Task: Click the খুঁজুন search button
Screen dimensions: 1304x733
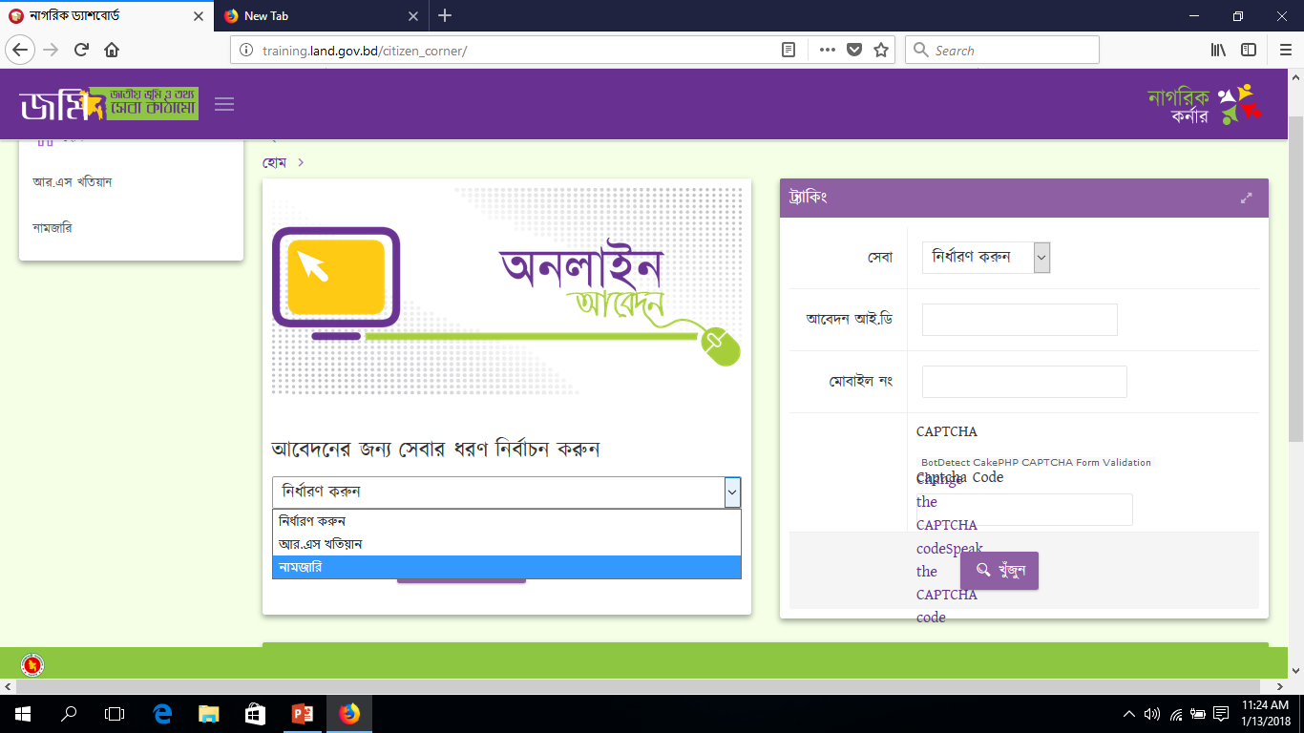Action: pos(999,571)
